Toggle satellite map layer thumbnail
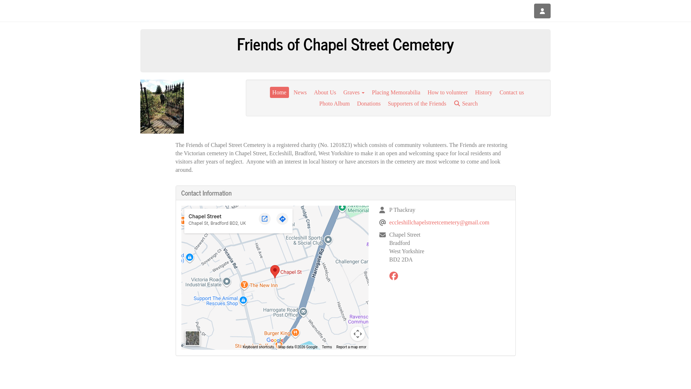This screenshot has width=691, height=389. [193, 339]
